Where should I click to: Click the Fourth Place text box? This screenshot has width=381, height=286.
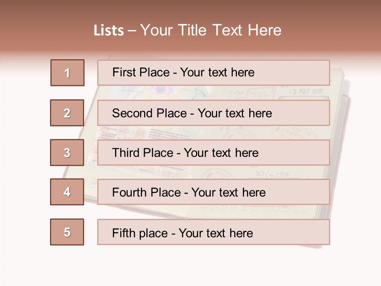[214, 192]
